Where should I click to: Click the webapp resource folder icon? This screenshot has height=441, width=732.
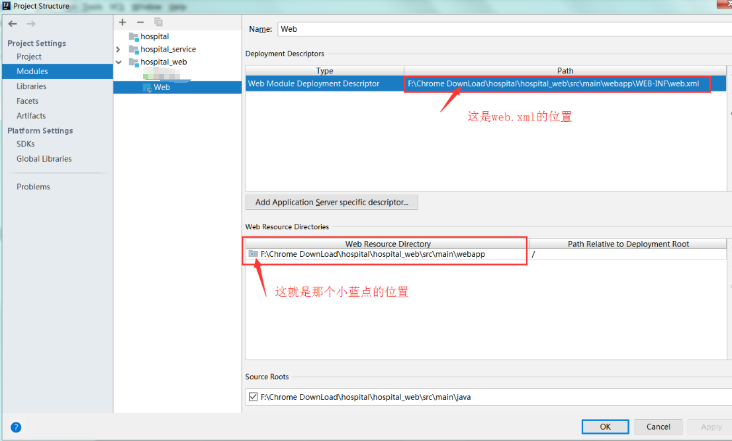pyautogui.click(x=253, y=254)
